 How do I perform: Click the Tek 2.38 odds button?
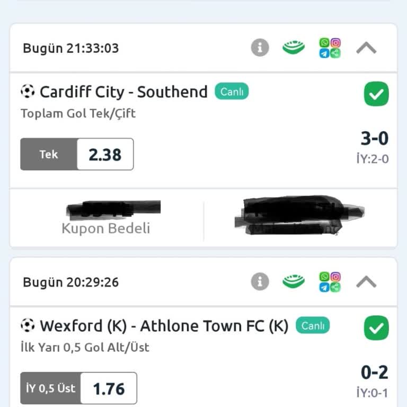(x=77, y=154)
